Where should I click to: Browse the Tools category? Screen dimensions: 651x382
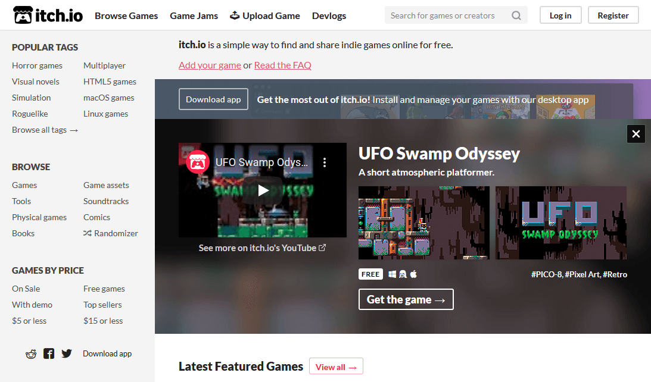pyautogui.click(x=21, y=201)
